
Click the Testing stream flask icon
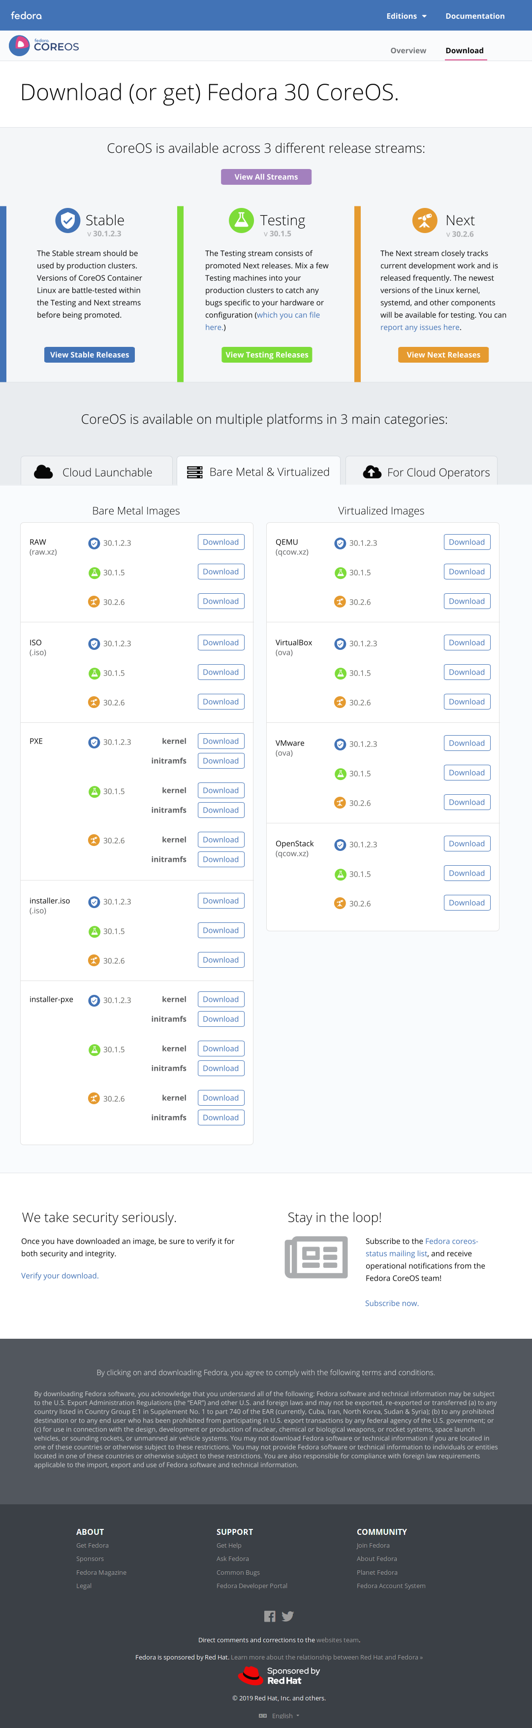(x=241, y=220)
